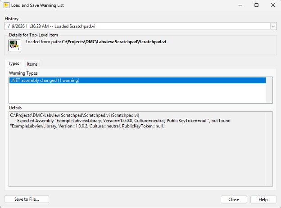This screenshot has height=208, width=281.
Task: Click details line 'C:\Projects\DMC\Labview Scratchpad\Scratchpad.vi (Scratchpad.vi)'
Action: (75, 115)
